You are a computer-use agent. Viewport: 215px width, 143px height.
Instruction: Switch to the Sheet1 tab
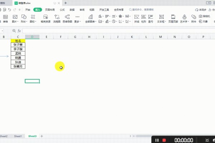[18, 136]
